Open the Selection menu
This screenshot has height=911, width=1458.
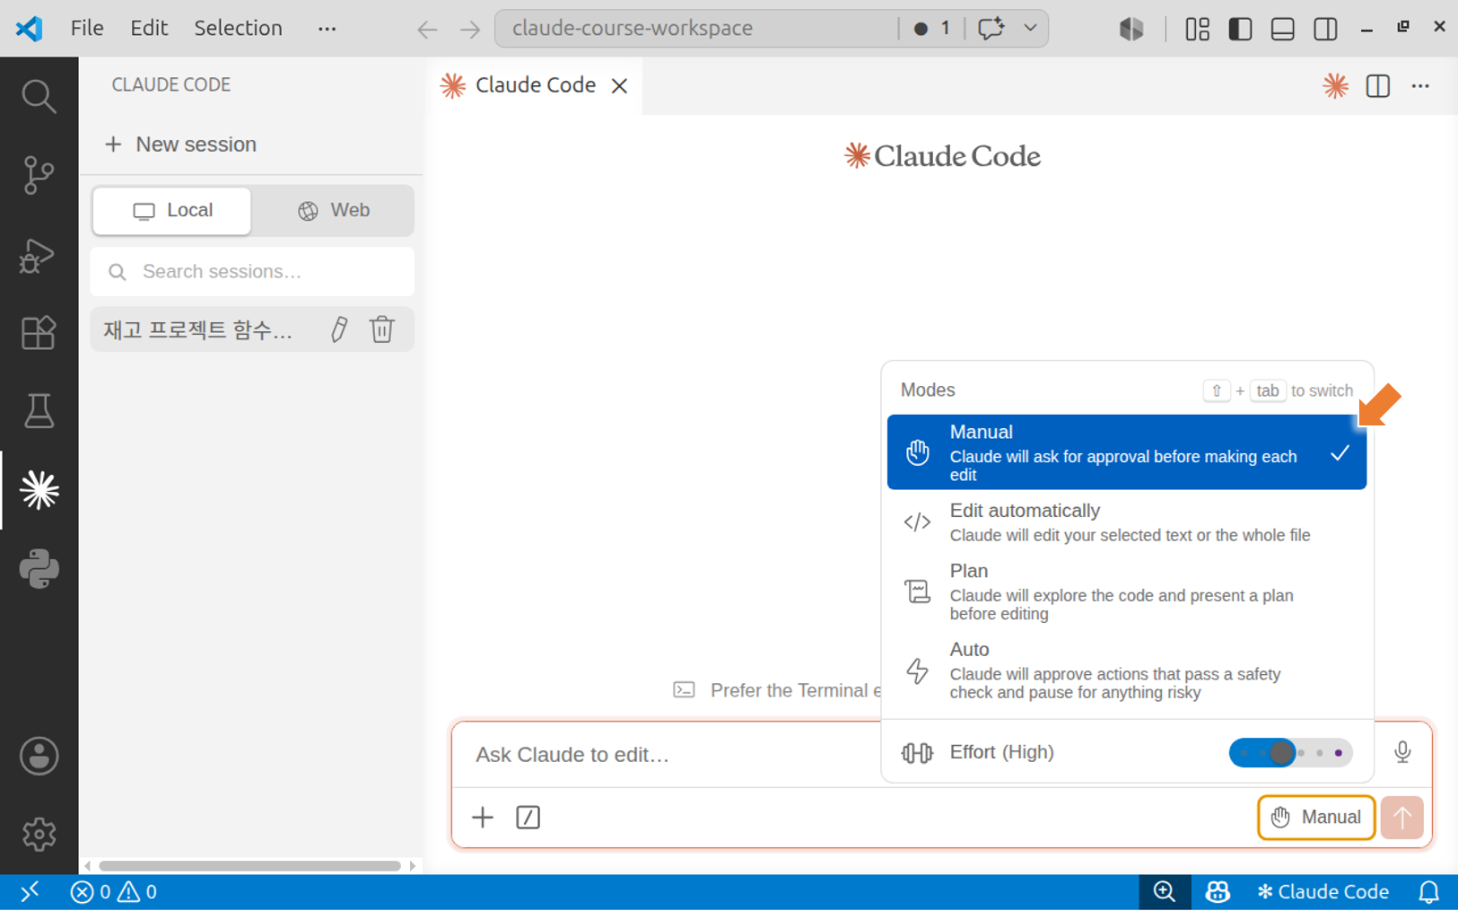(238, 29)
